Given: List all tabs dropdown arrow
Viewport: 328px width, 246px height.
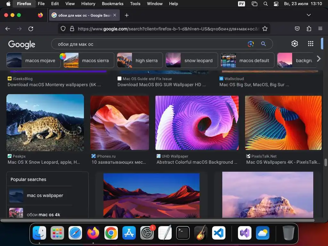Looking at the screenshot, I should (308, 15).
